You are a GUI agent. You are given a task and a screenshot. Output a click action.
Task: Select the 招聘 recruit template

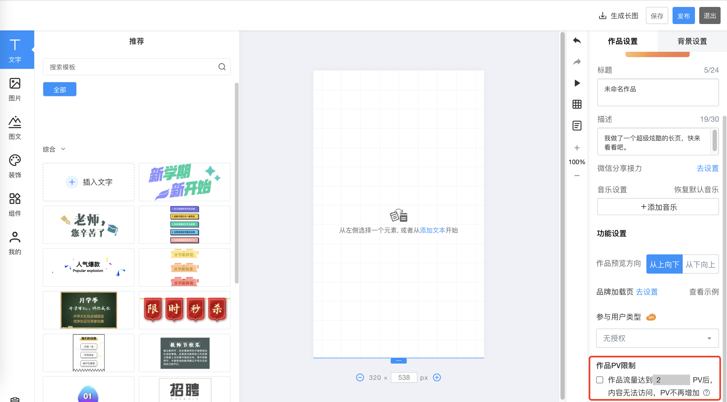[x=185, y=389]
